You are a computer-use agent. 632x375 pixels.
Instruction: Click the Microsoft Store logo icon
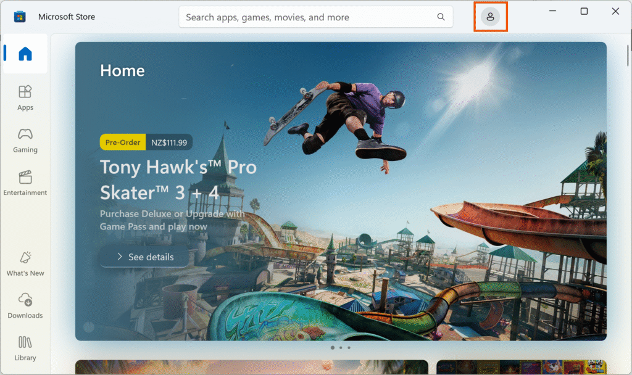coord(19,17)
